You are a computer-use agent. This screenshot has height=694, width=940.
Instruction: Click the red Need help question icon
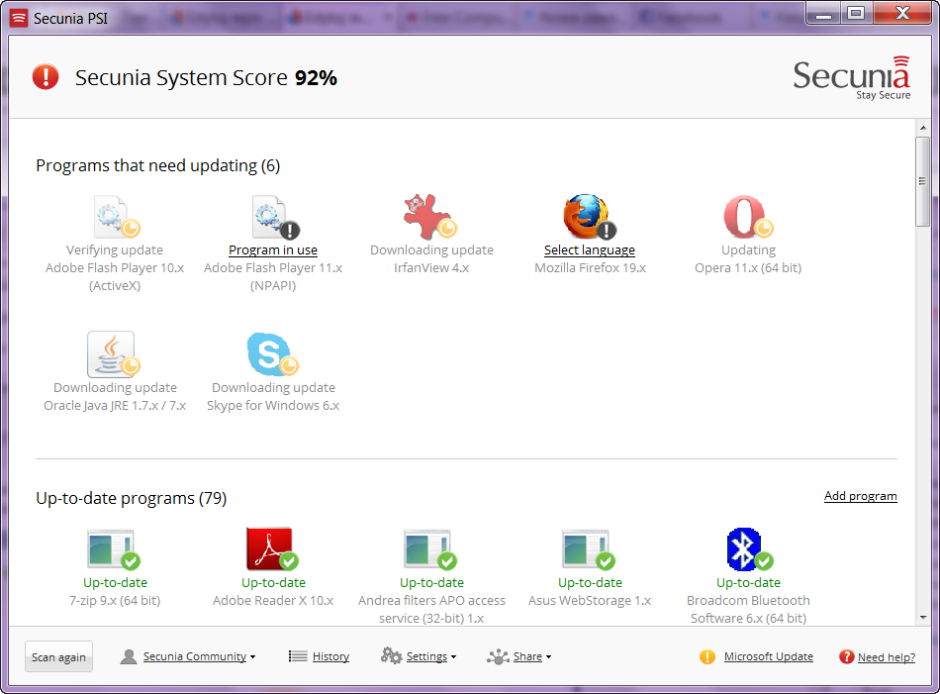point(846,656)
